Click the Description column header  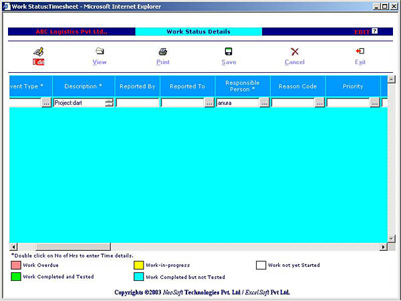pyautogui.click(x=84, y=86)
